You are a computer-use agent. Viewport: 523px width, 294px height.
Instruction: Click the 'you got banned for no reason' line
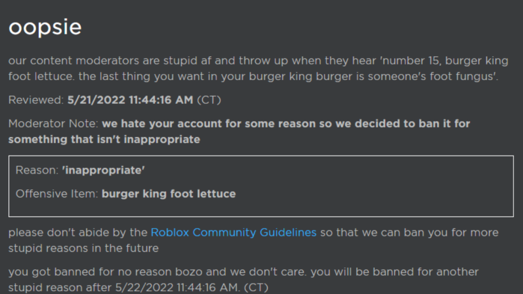pyautogui.click(x=244, y=272)
